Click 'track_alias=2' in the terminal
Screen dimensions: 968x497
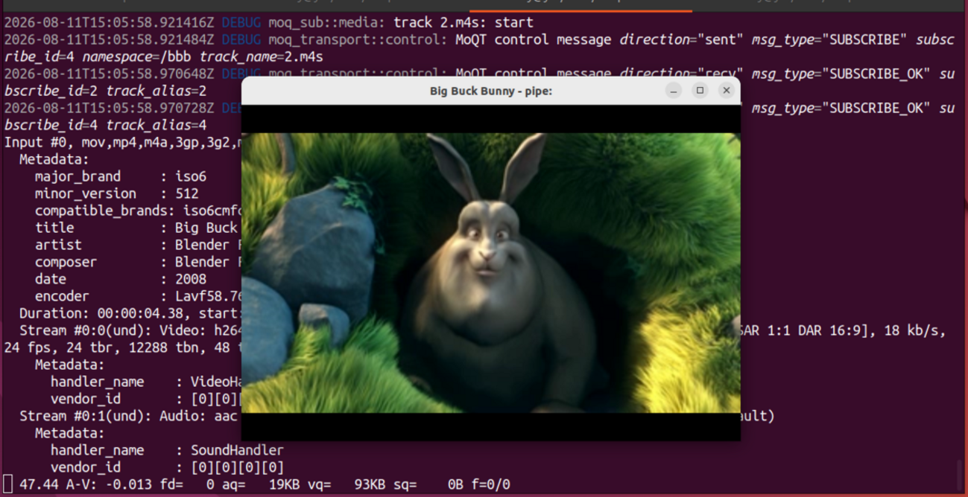coord(156,91)
